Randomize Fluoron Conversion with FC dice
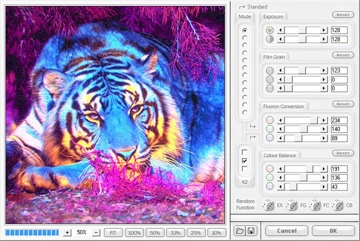Image resolution: width=360 pixels, height=241 pixels. coord(315,205)
